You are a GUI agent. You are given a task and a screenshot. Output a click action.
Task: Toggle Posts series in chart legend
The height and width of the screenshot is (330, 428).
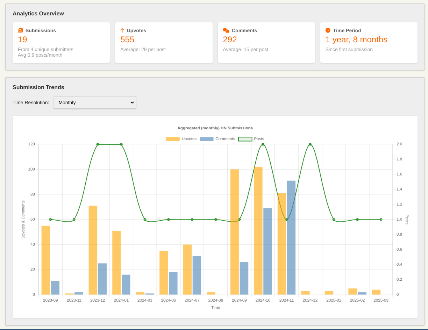[x=251, y=139]
